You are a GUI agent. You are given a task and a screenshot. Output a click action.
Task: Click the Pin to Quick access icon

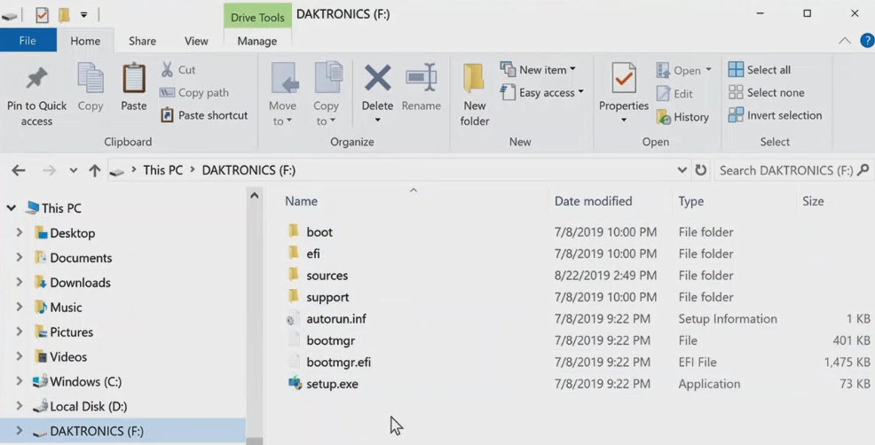(x=36, y=79)
